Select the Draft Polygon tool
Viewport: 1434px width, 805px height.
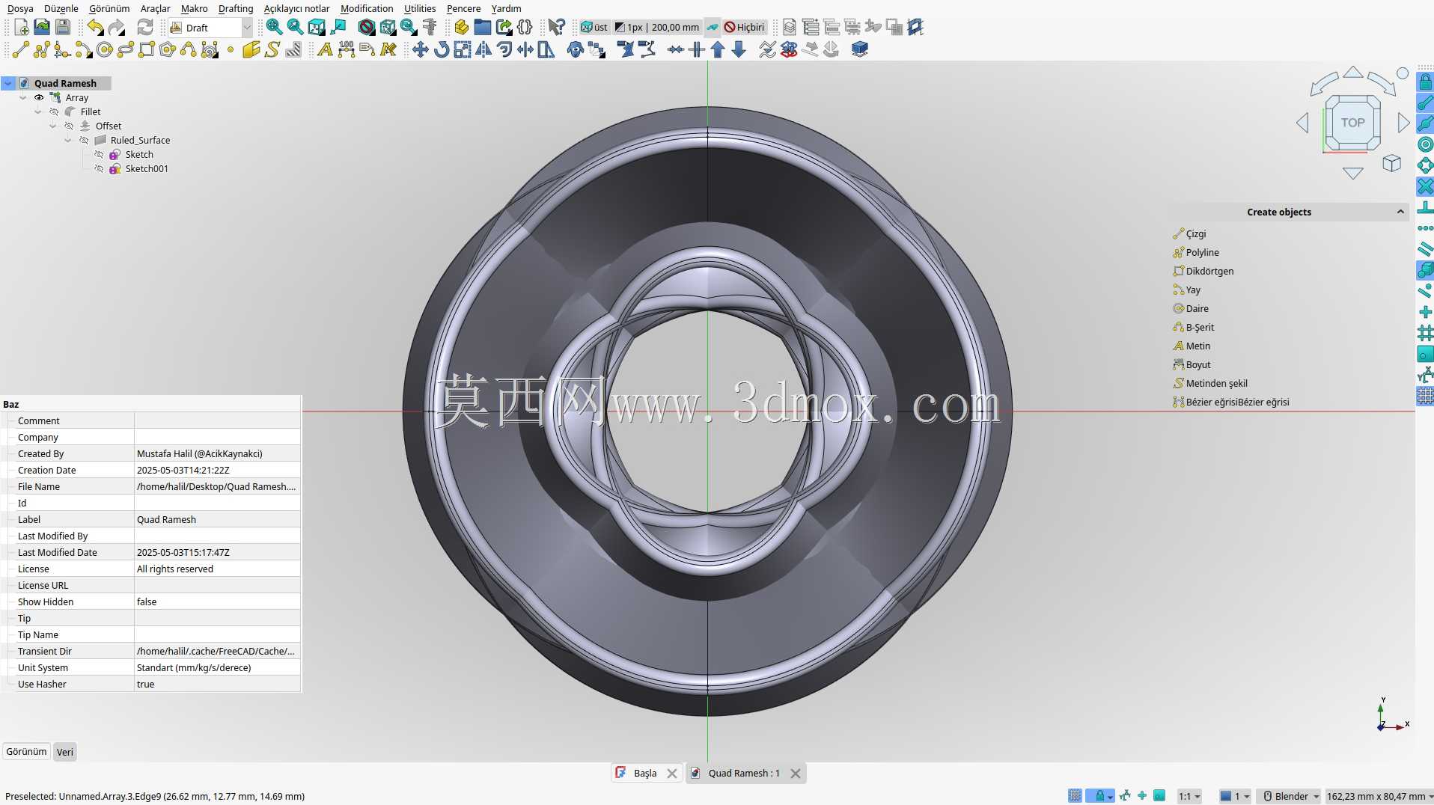[168, 50]
